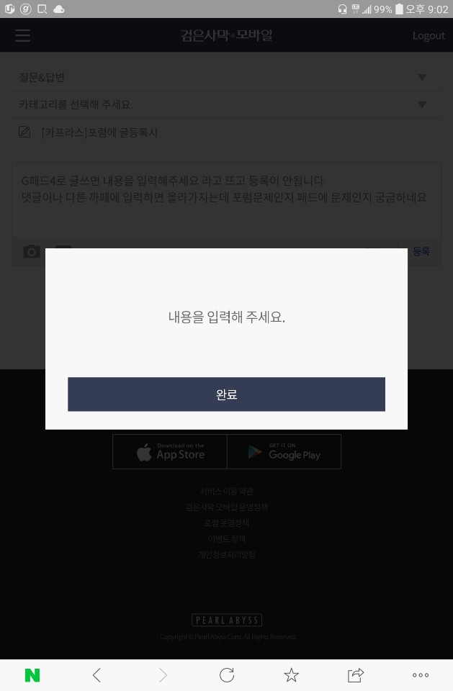Open Naver home via green N icon
The height and width of the screenshot is (691, 453).
pos(32,675)
